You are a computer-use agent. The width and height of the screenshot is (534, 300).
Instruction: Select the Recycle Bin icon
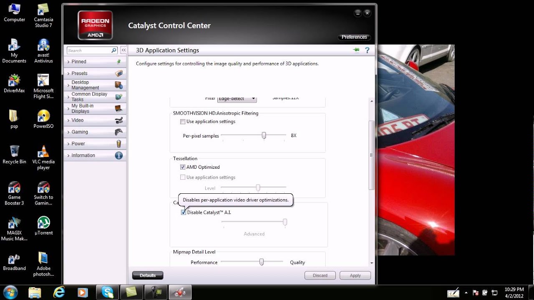(14, 155)
